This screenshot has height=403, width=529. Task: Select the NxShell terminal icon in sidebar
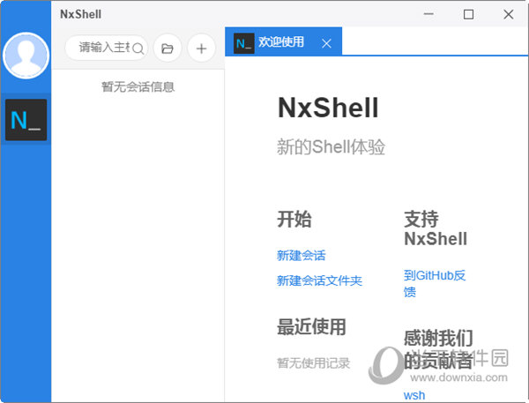click(x=26, y=120)
